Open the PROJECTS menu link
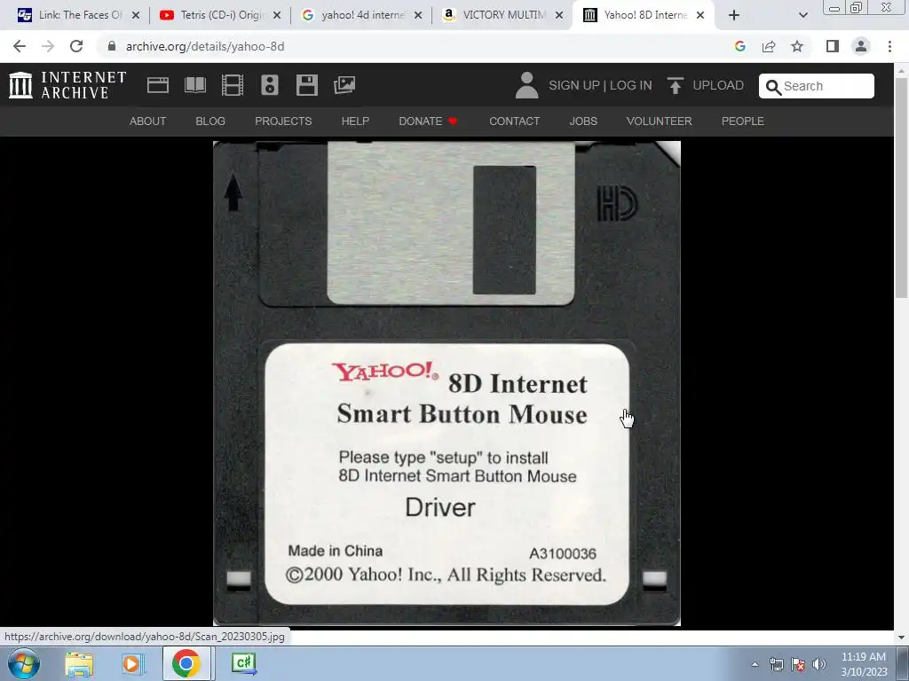909x681 pixels. pyautogui.click(x=283, y=121)
